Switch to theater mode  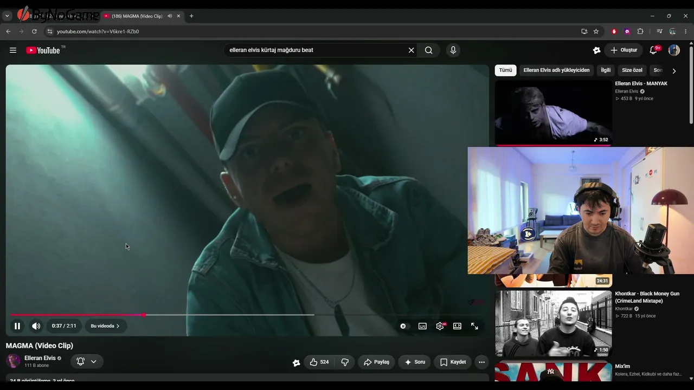(457, 326)
